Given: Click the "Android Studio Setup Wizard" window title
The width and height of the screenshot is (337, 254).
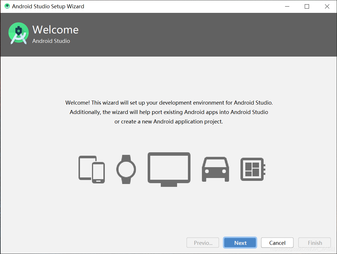Looking at the screenshot, I should tap(48, 6).
